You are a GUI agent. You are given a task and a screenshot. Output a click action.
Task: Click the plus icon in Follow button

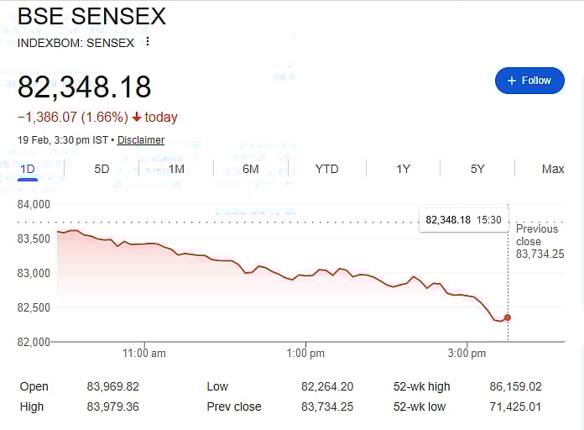(x=511, y=81)
